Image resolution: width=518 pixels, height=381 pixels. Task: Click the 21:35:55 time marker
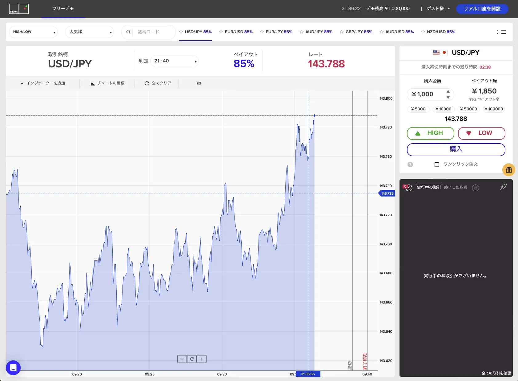(308, 374)
